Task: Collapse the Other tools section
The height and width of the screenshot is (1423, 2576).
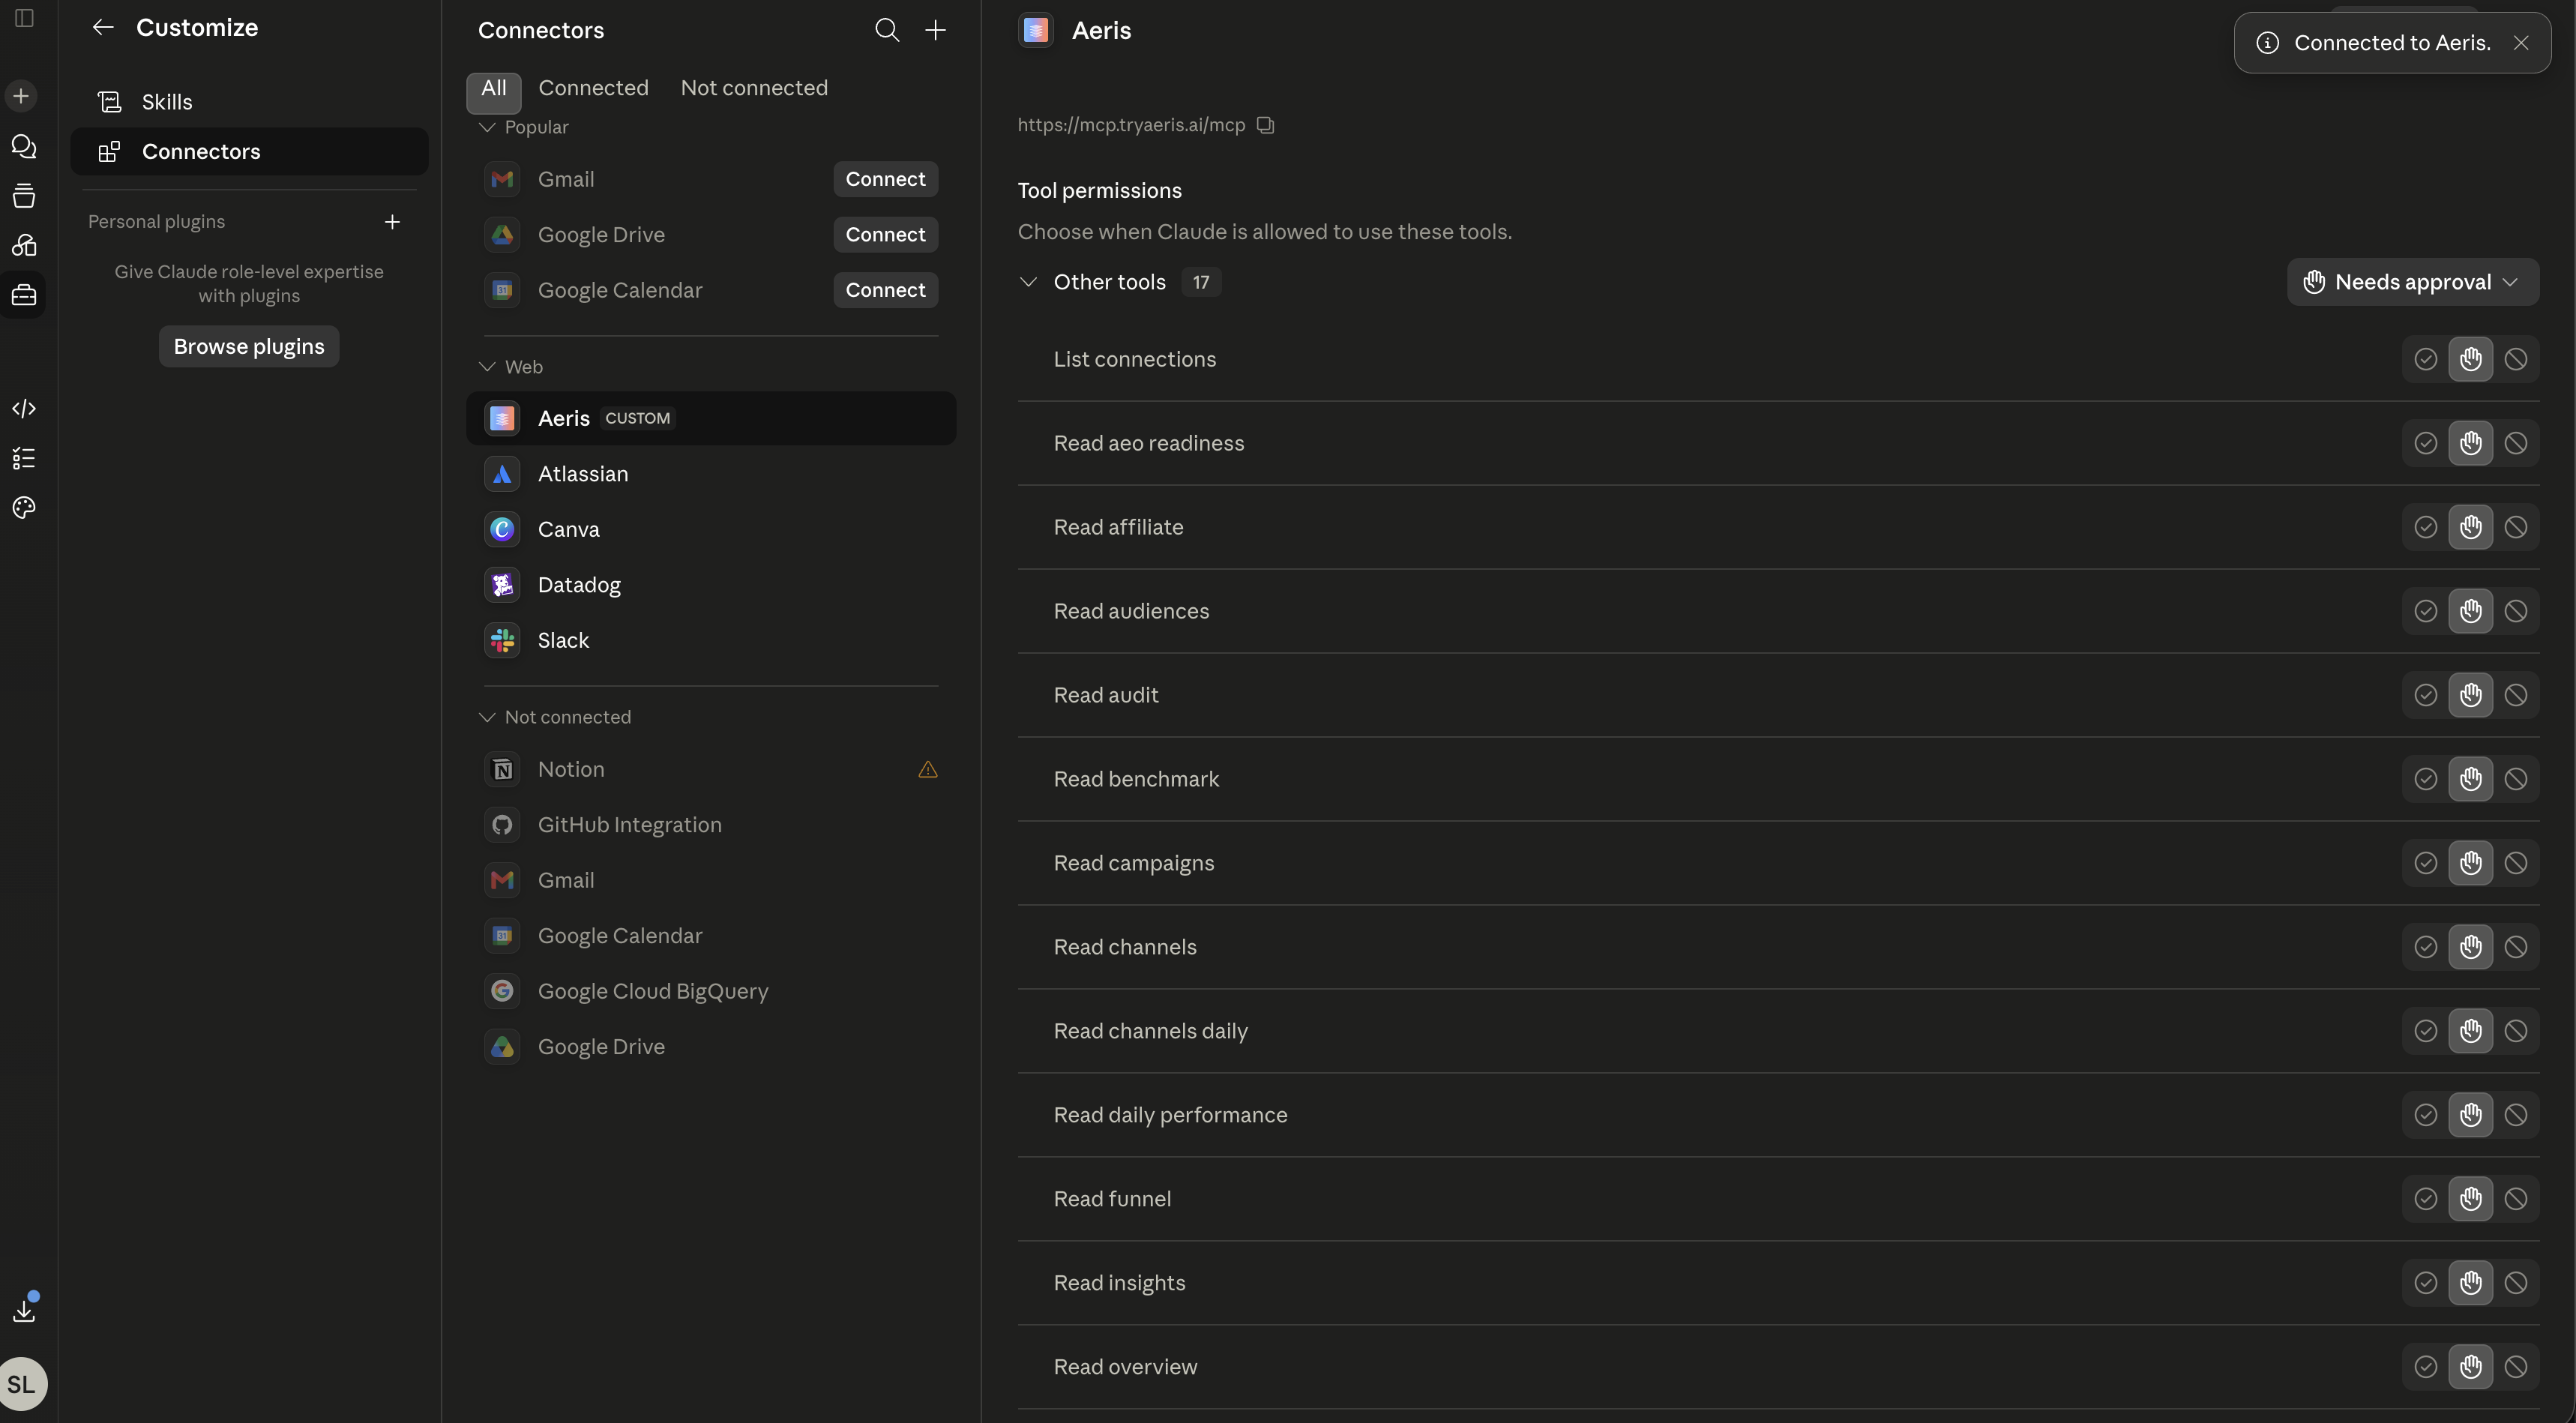Action: (1028, 283)
